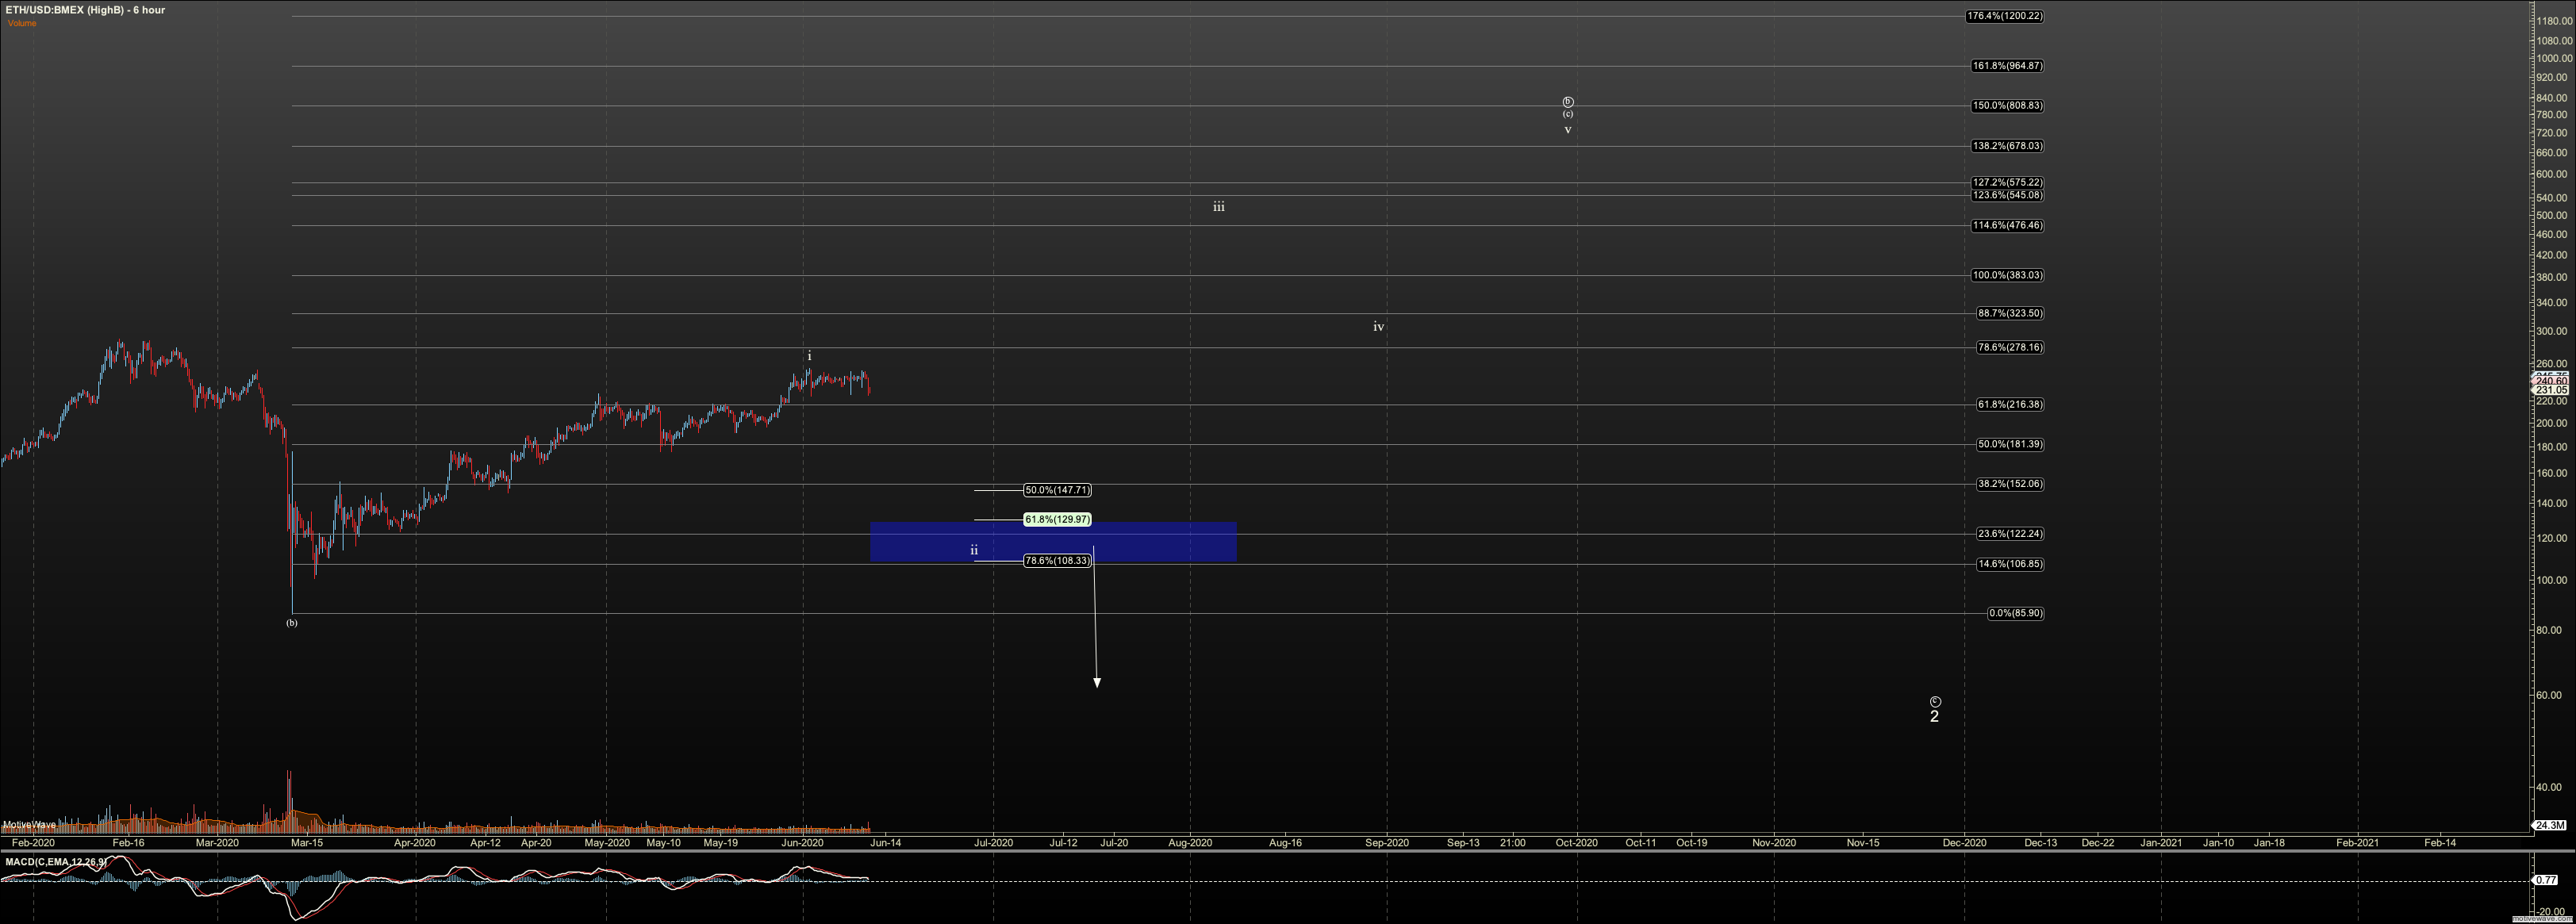This screenshot has height=924, width=2576.
Task: Click the ETH/USD:BMEX chart title
Action: pyautogui.click(x=85, y=10)
